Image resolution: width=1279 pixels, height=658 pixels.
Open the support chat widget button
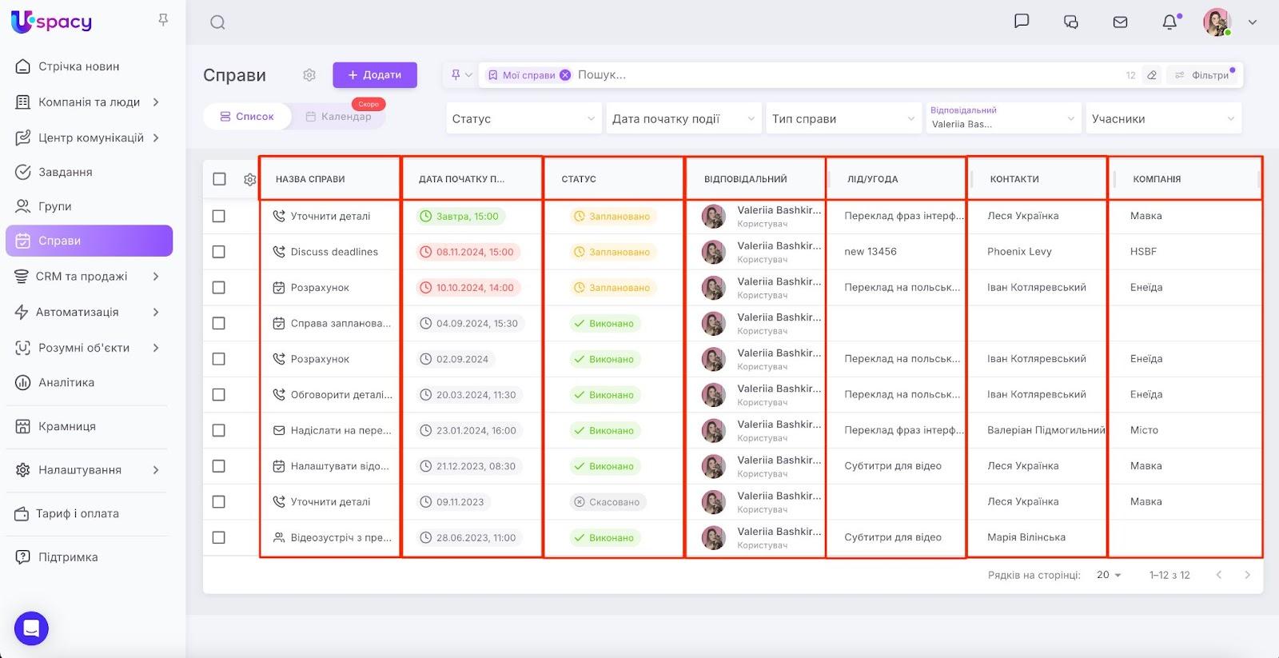tap(31, 628)
